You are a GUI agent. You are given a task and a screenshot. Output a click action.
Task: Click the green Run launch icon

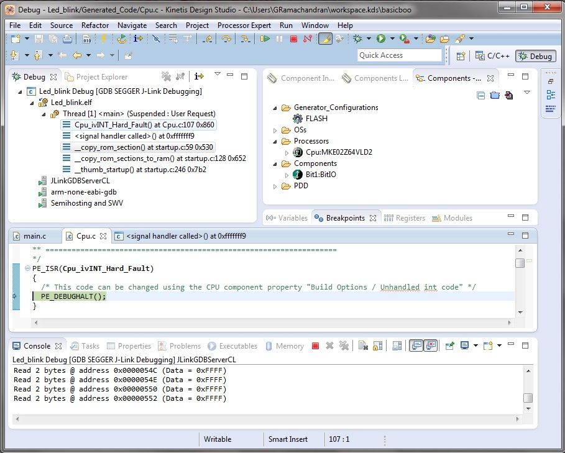[381, 39]
